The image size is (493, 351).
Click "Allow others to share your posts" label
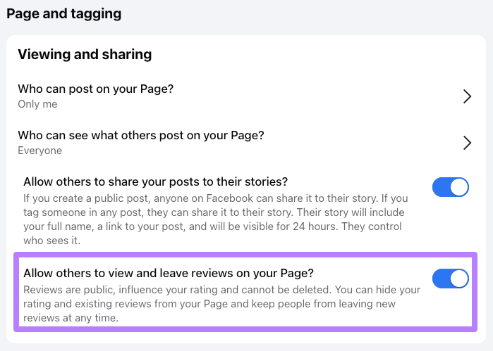(x=156, y=182)
